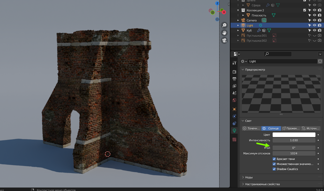This screenshot has width=324, height=191.
Task: Open the World properties tab
Action: [x=234, y=100]
